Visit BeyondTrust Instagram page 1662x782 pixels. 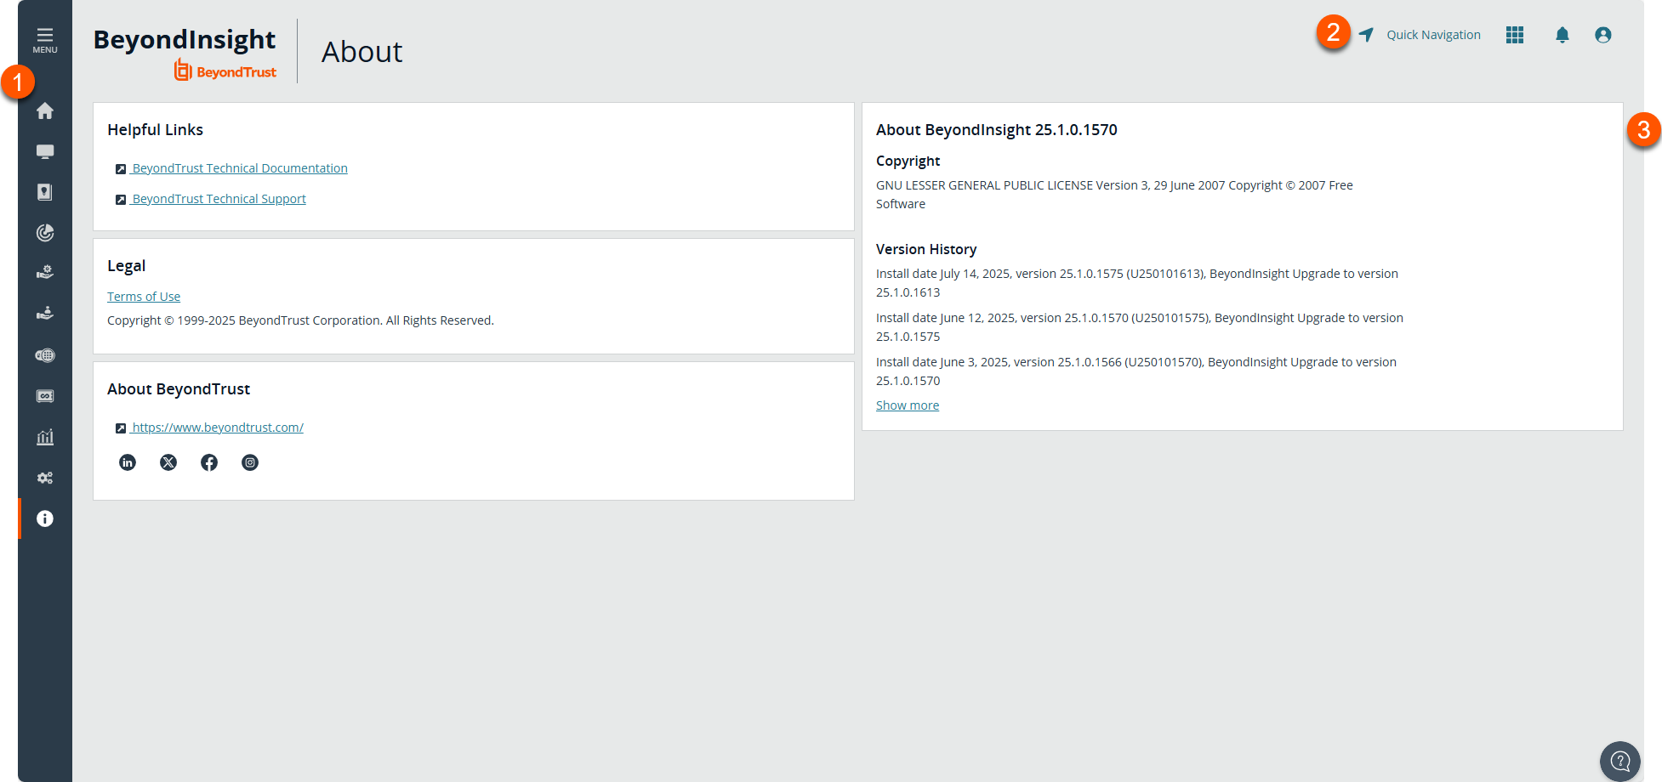pyautogui.click(x=250, y=462)
